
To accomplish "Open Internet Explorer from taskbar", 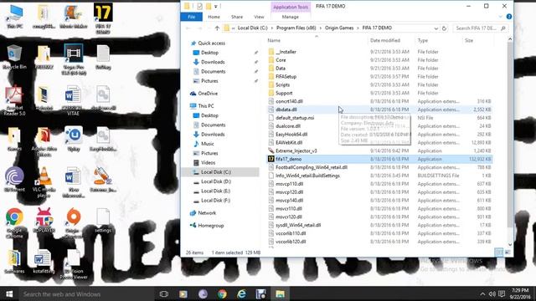I will coord(242,293).
